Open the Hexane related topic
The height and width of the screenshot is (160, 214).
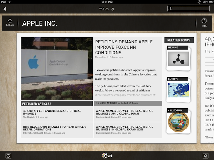click(178, 58)
